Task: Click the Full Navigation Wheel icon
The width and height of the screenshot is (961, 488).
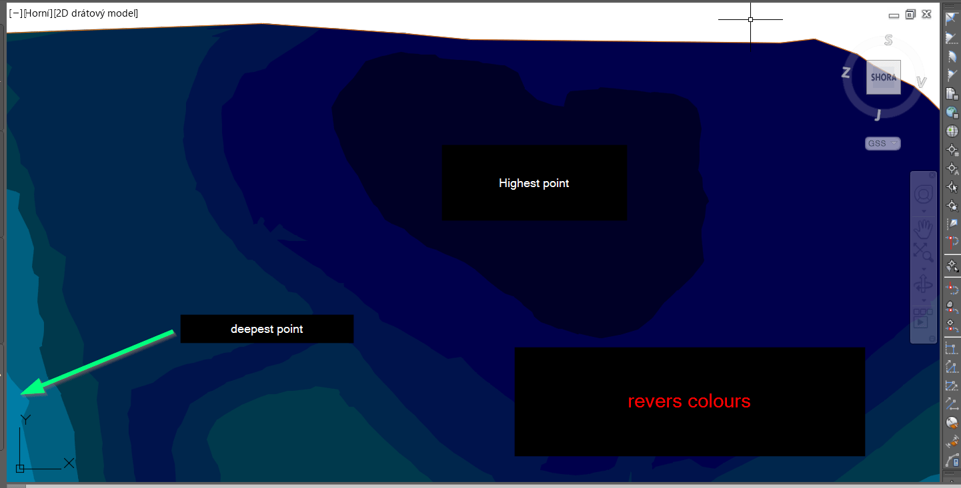Action: [923, 192]
